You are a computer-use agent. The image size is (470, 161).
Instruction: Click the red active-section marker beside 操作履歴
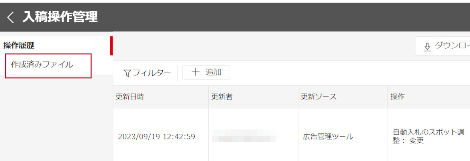click(x=111, y=46)
